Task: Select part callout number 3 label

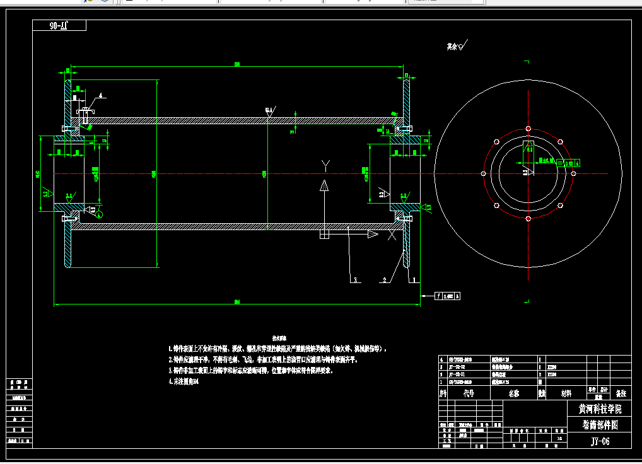Action: pyautogui.click(x=356, y=280)
